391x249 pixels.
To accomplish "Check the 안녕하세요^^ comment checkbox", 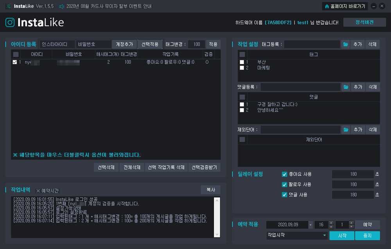I will click(x=242, y=110).
